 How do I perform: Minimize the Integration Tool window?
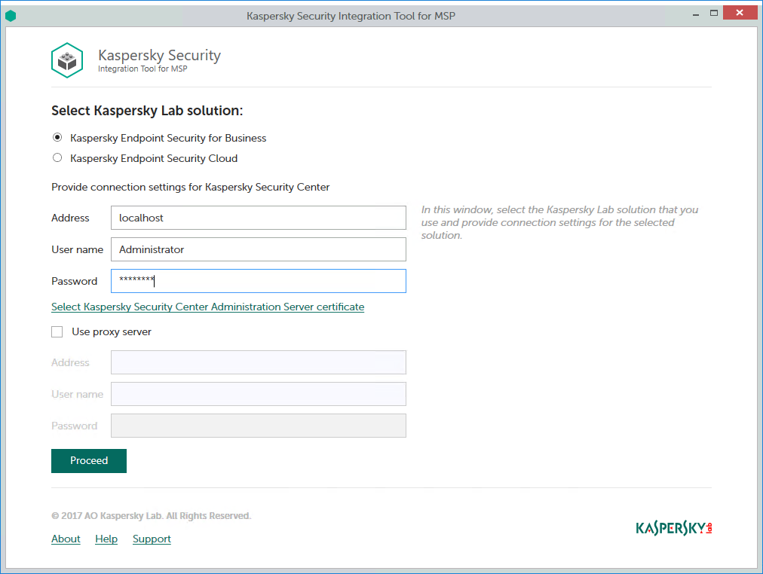[x=696, y=14]
